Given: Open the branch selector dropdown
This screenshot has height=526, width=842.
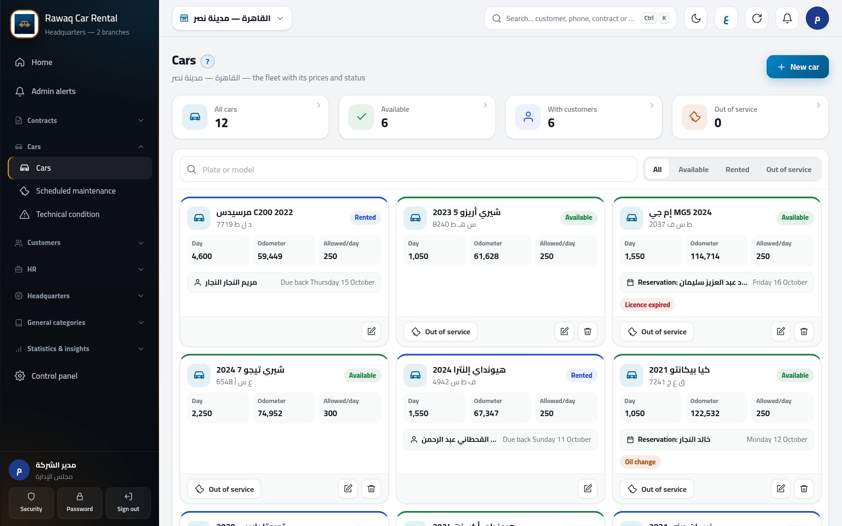Looking at the screenshot, I should click(x=232, y=18).
